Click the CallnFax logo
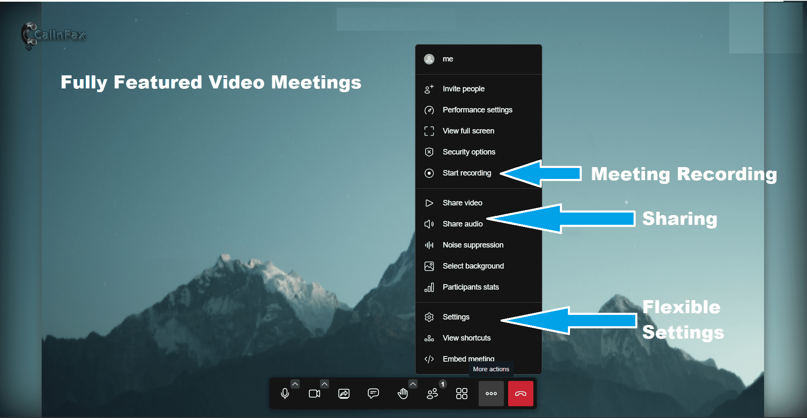807x418 pixels. pos(54,35)
